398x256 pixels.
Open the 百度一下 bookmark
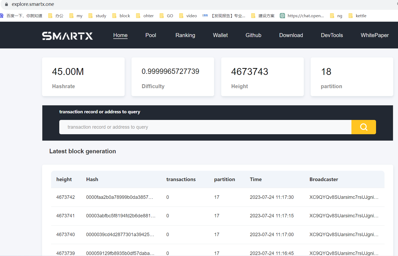[21, 16]
